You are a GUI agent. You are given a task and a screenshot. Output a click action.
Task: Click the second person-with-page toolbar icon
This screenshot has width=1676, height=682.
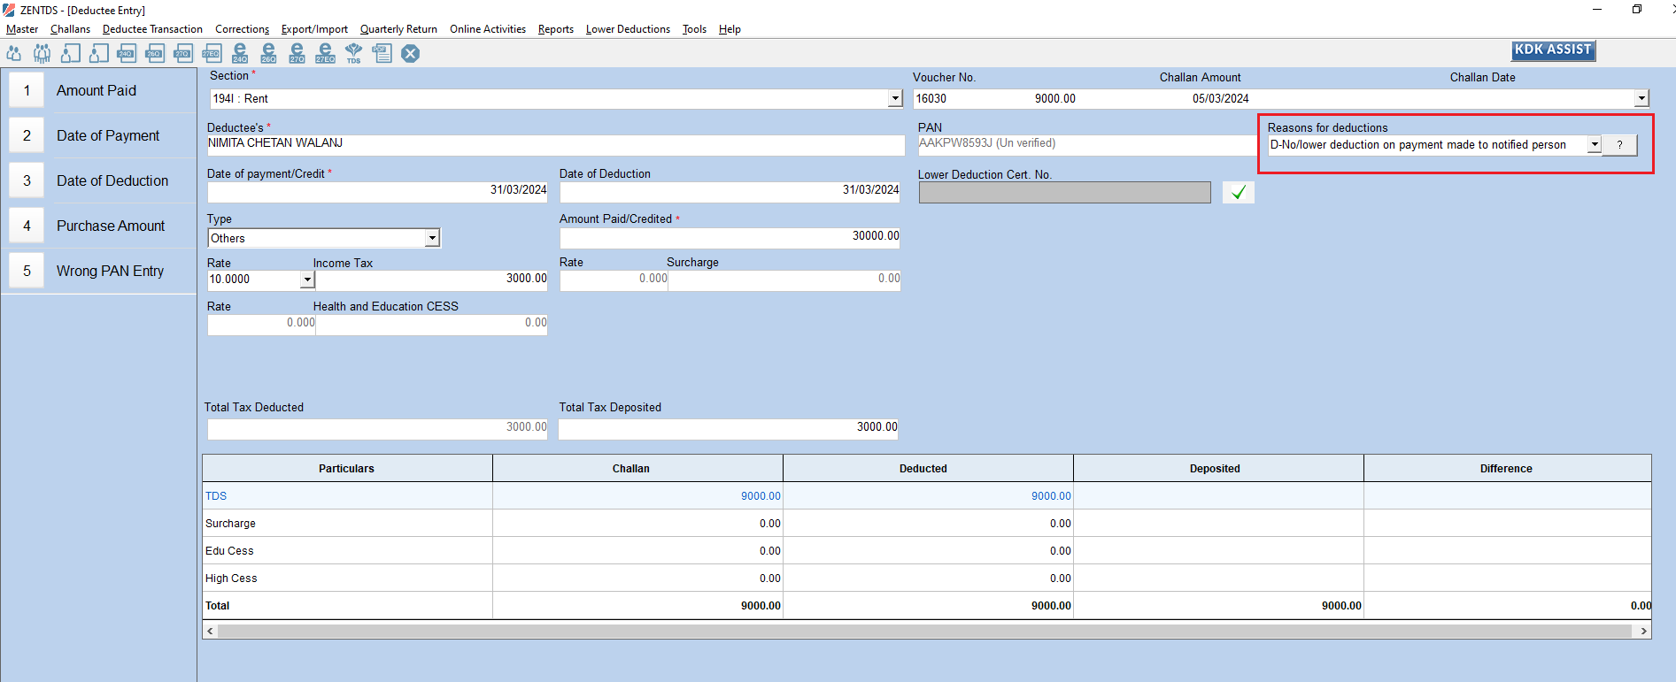point(99,53)
